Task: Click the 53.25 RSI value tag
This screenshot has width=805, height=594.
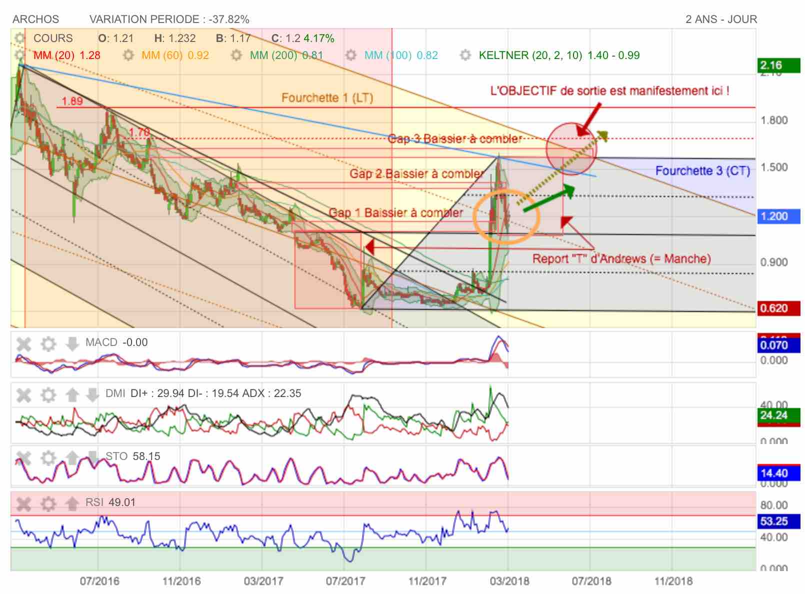Action: [779, 521]
